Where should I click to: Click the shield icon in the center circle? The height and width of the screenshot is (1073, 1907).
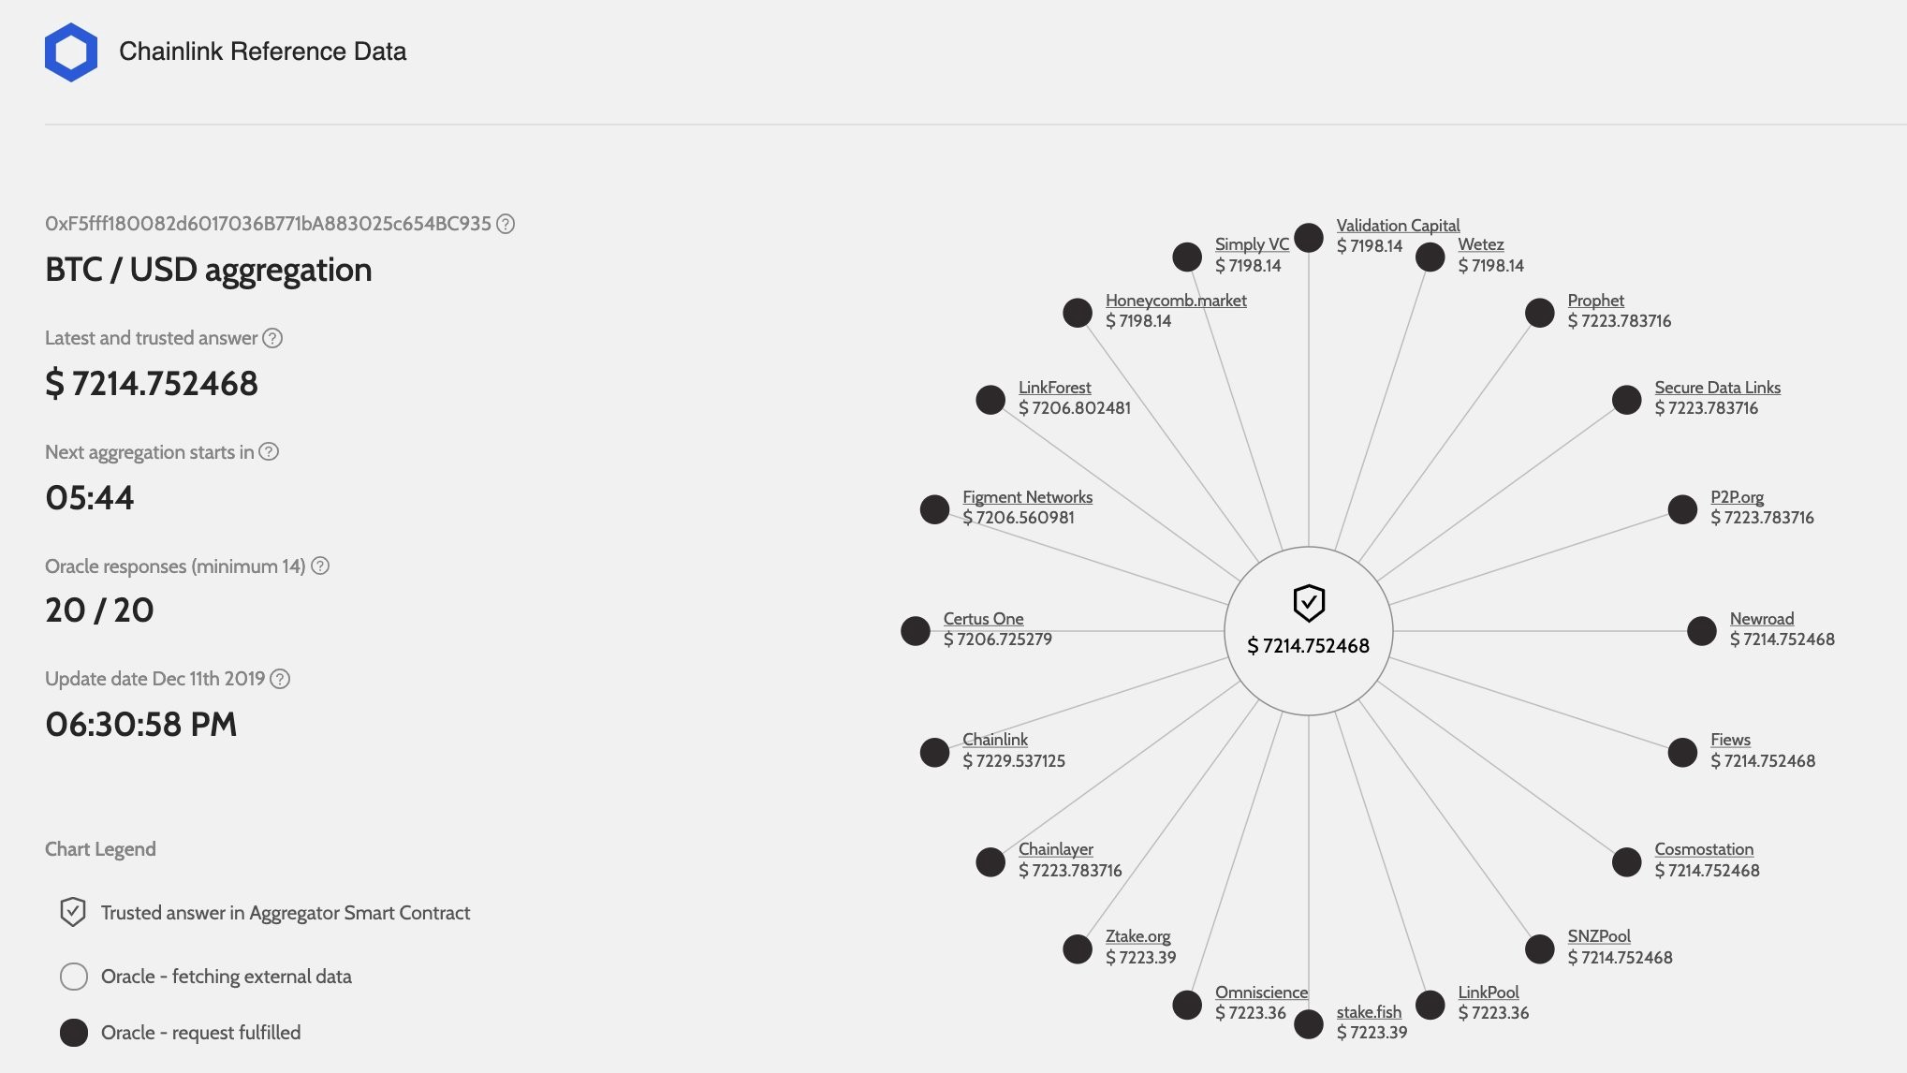(1308, 604)
